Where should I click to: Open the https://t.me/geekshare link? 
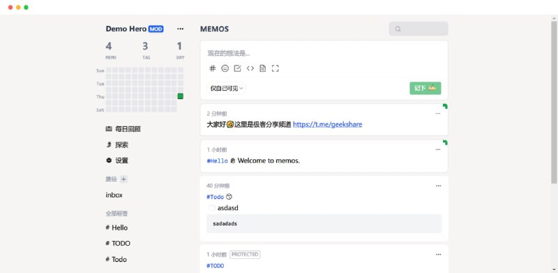tap(327, 124)
